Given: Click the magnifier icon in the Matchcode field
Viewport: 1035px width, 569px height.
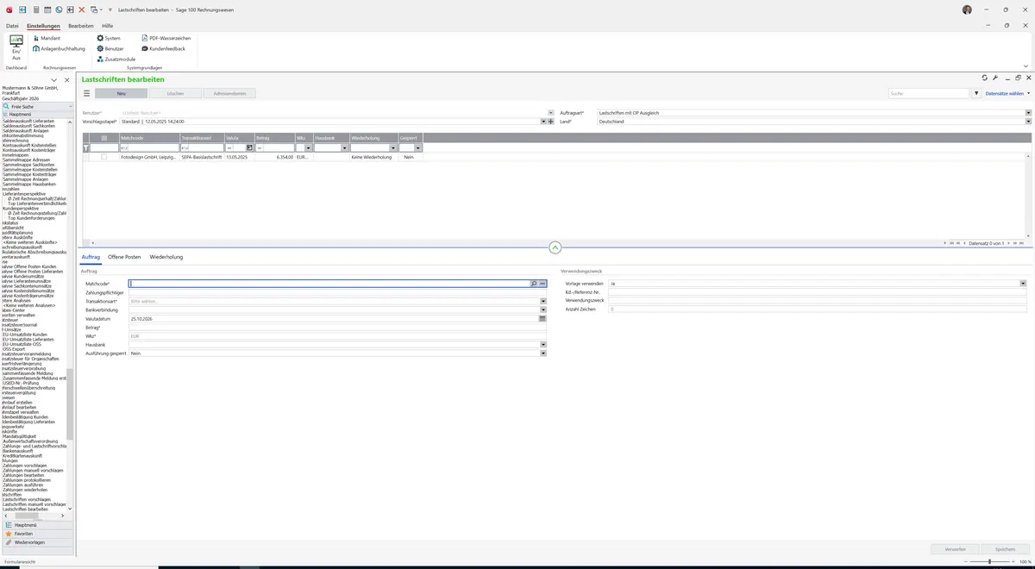Looking at the screenshot, I should click(x=534, y=283).
